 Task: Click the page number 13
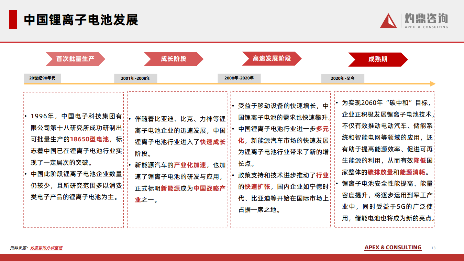[x=433, y=248]
